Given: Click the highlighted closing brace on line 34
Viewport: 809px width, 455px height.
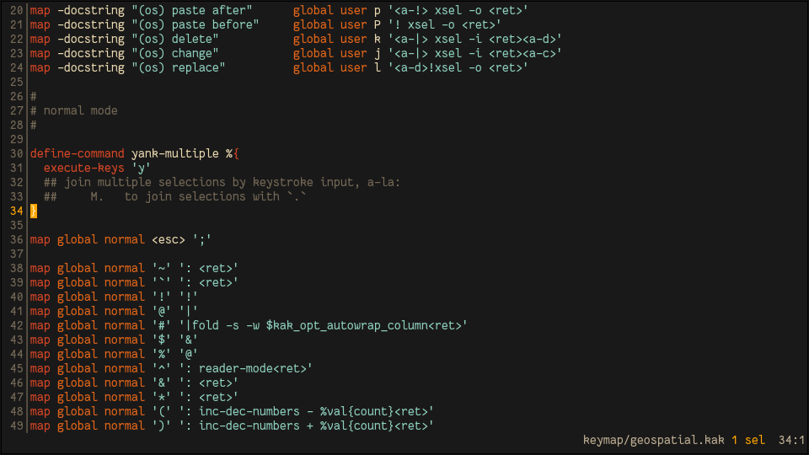Looking at the screenshot, I should (x=34, y=211).
